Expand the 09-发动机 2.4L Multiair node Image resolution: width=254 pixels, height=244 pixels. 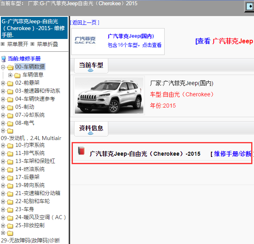pos(3,130)
